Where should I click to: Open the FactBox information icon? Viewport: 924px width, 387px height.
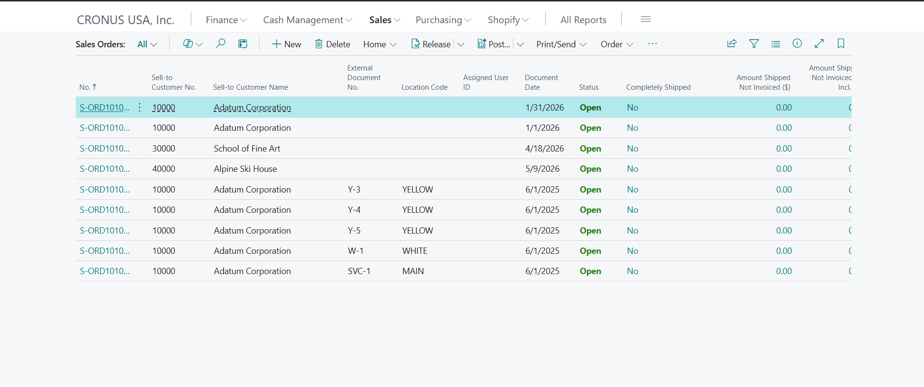[x=797, y=44]
